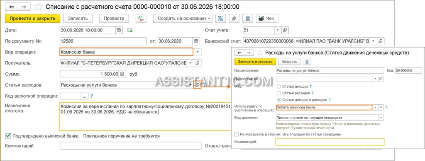The image size is (425, 161).
Task: Show ДтКт postings of the document
Action: tap(141, 18)
